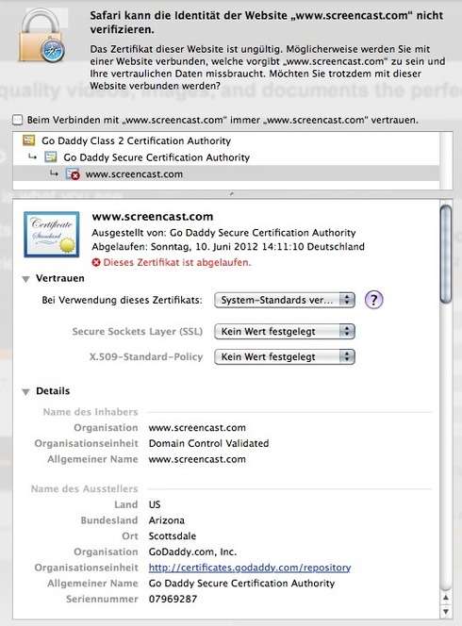Click the large Certificate Standard thumbnail
462x626 pixels.
coord(52,235)
